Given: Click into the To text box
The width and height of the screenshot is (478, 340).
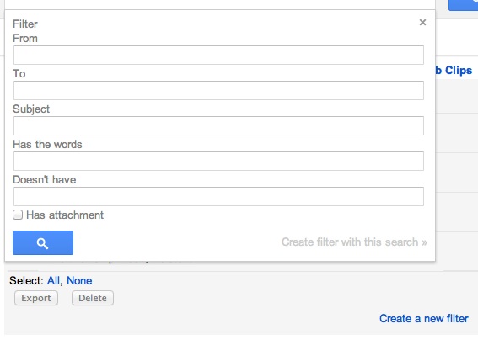Looking at the screenshot, I should tap(218, 90).
